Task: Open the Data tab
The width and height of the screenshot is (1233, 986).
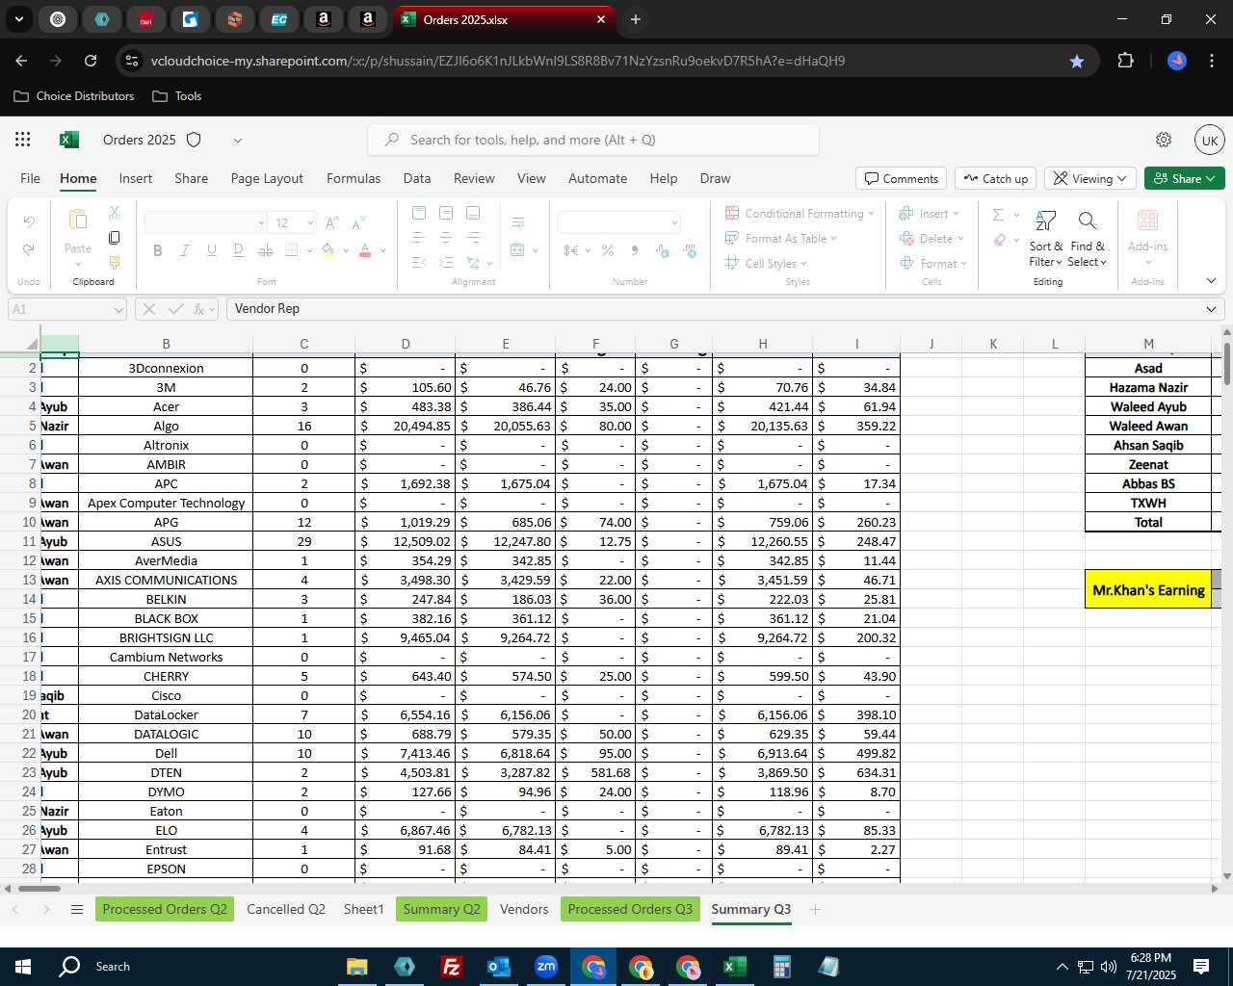Action: pyautogui.click(x=417, y=178)
